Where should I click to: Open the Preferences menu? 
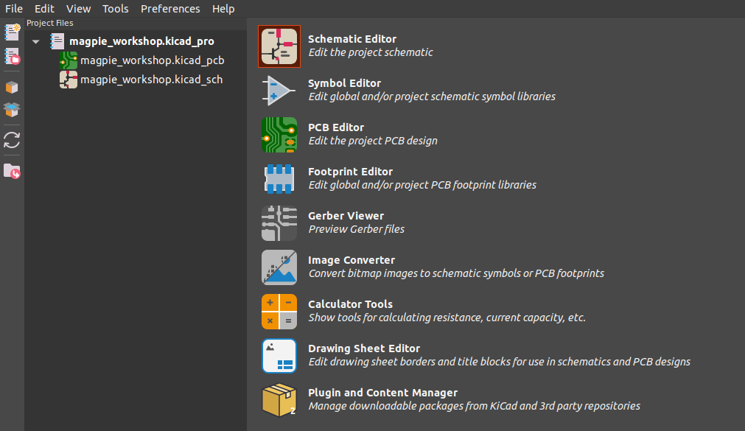pos(170,9)
